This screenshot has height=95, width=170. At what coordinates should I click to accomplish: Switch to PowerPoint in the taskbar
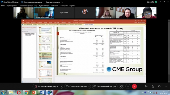(34, 93)
